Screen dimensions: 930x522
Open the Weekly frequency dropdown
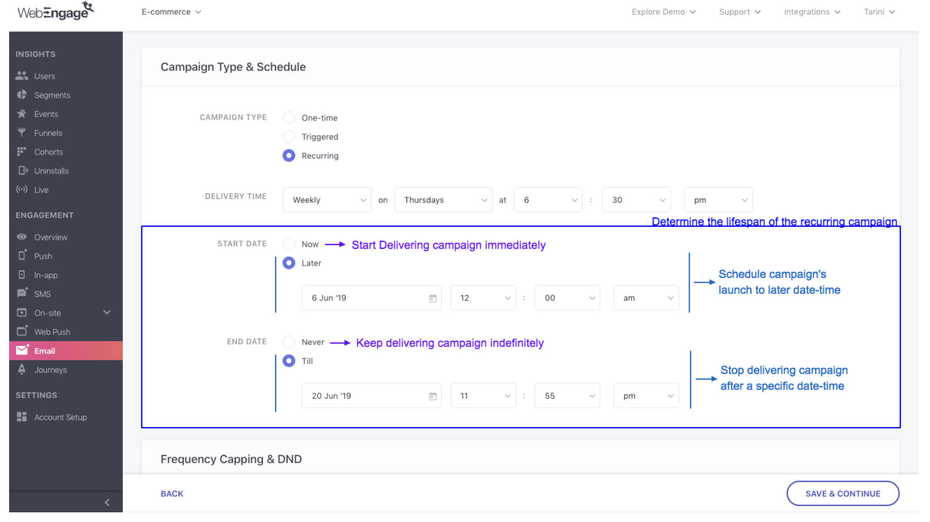click(327, 200)
